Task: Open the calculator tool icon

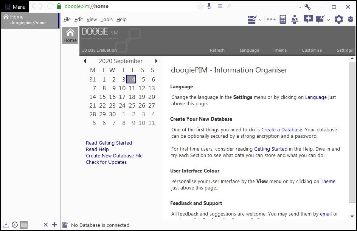Action: tap(282, 20)
